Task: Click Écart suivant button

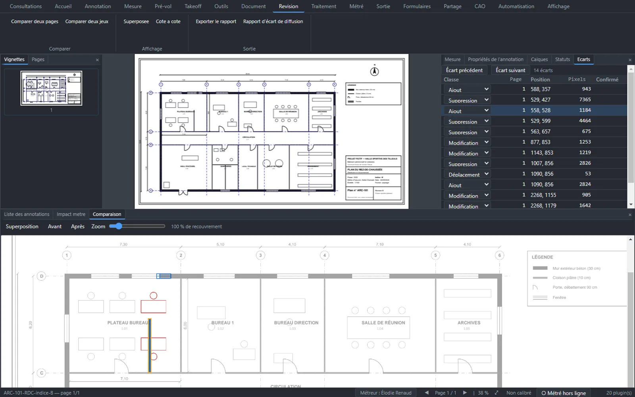Action: [510, 70]
